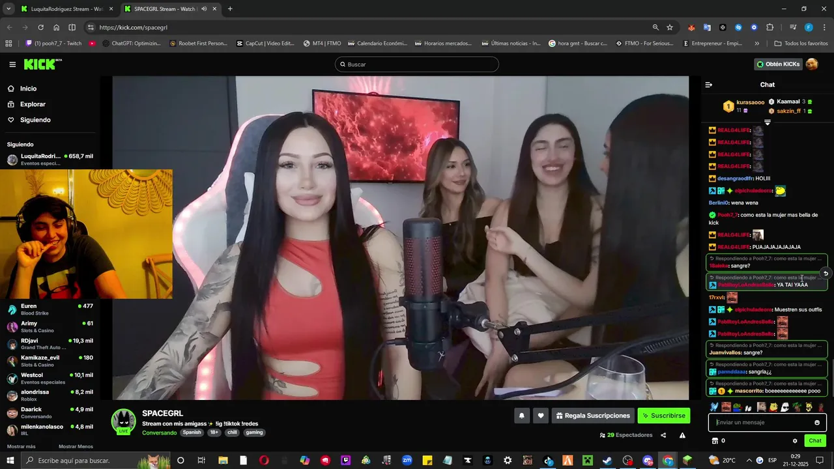Open Euren channel in the following list

[x=50, y=309]
